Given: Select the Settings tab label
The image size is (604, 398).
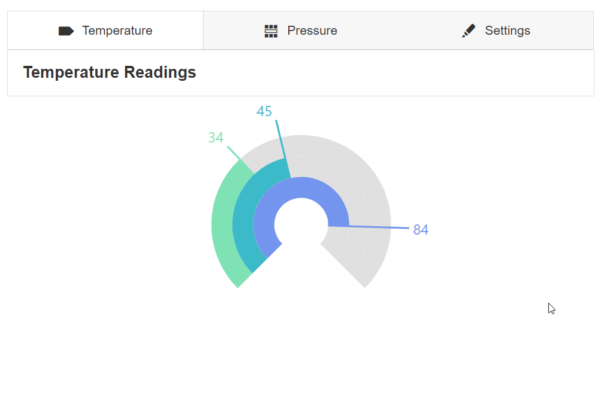Looking at the screenshot, I should click(507, 31).
